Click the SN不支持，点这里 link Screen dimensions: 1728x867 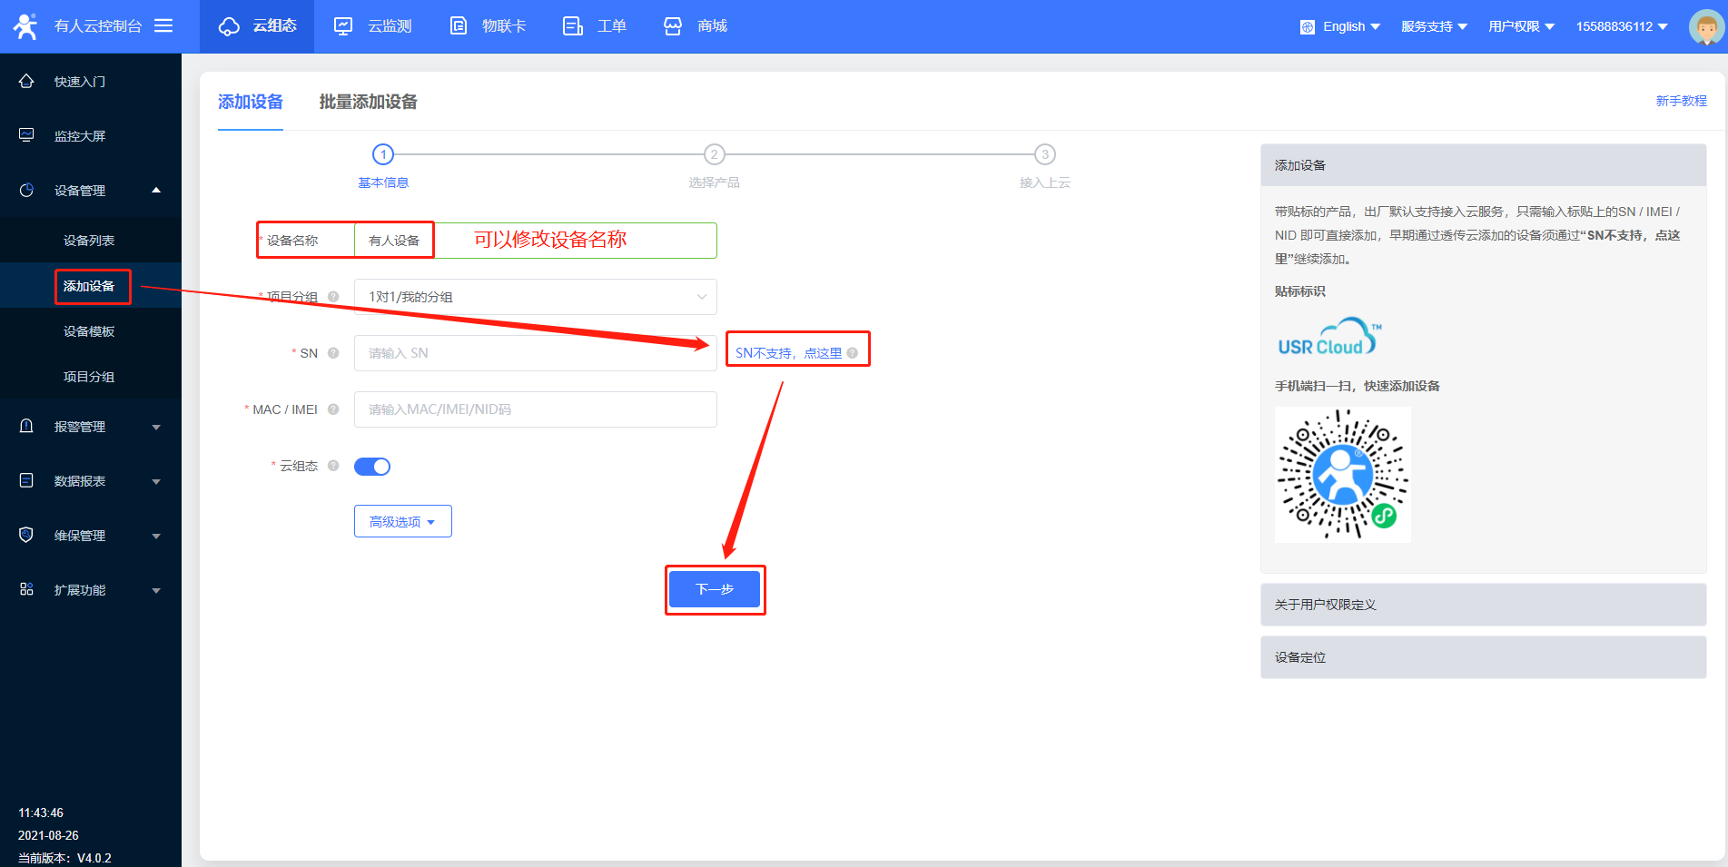pyautogui.click(x=788, y=353)
